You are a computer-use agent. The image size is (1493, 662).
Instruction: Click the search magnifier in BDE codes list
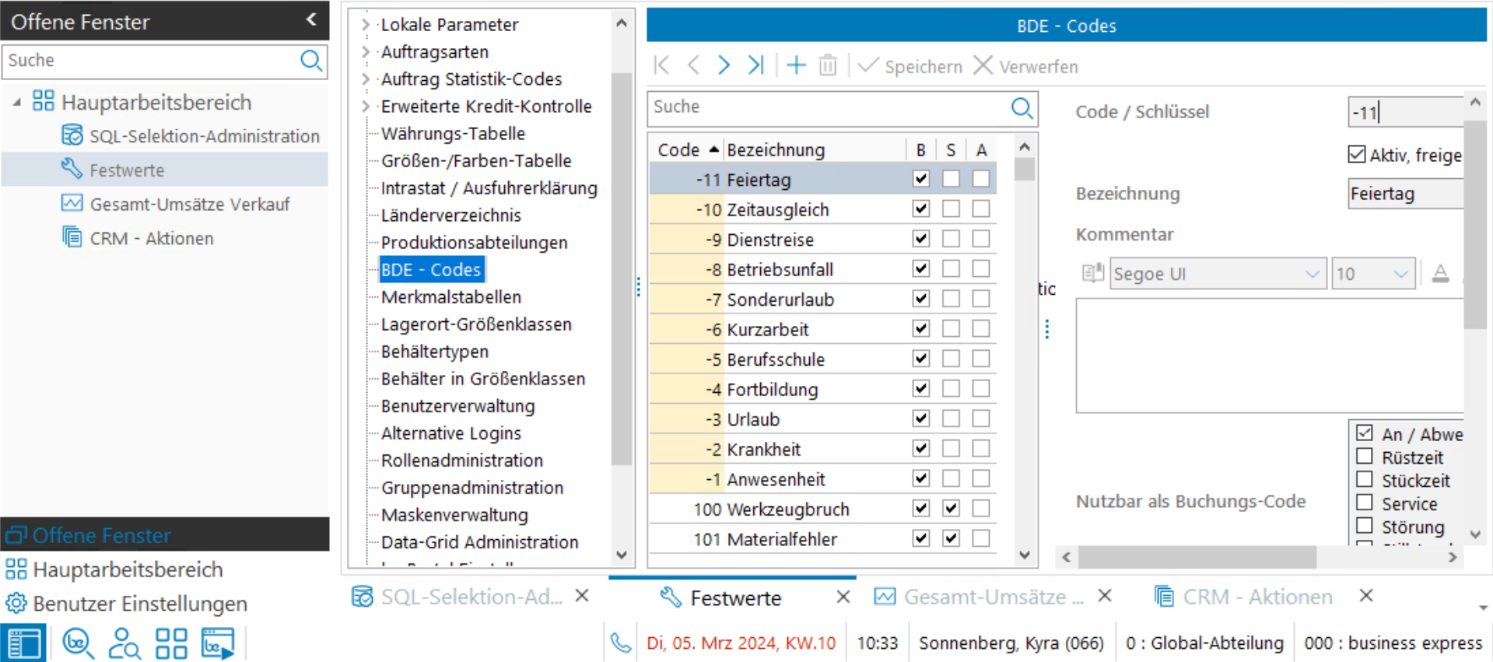[x=1022, y=108]
